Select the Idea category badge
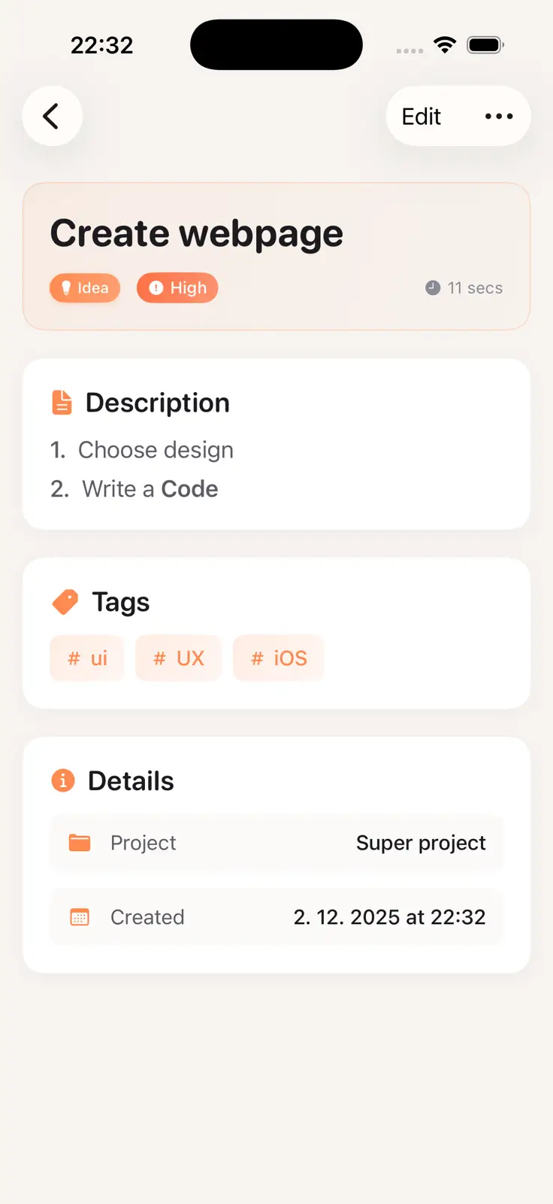This screenshot has width=553, height=1204. [84, 287]
